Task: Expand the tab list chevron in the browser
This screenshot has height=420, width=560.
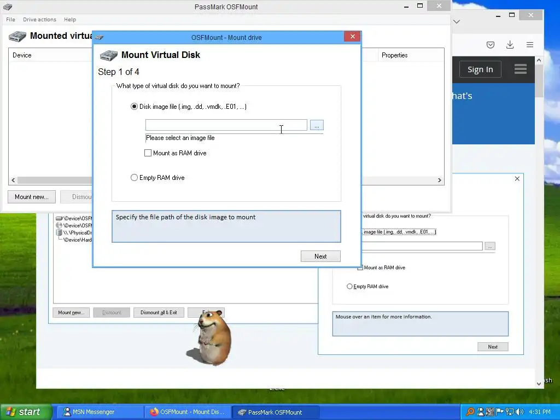Action: (x=457, y=21)
